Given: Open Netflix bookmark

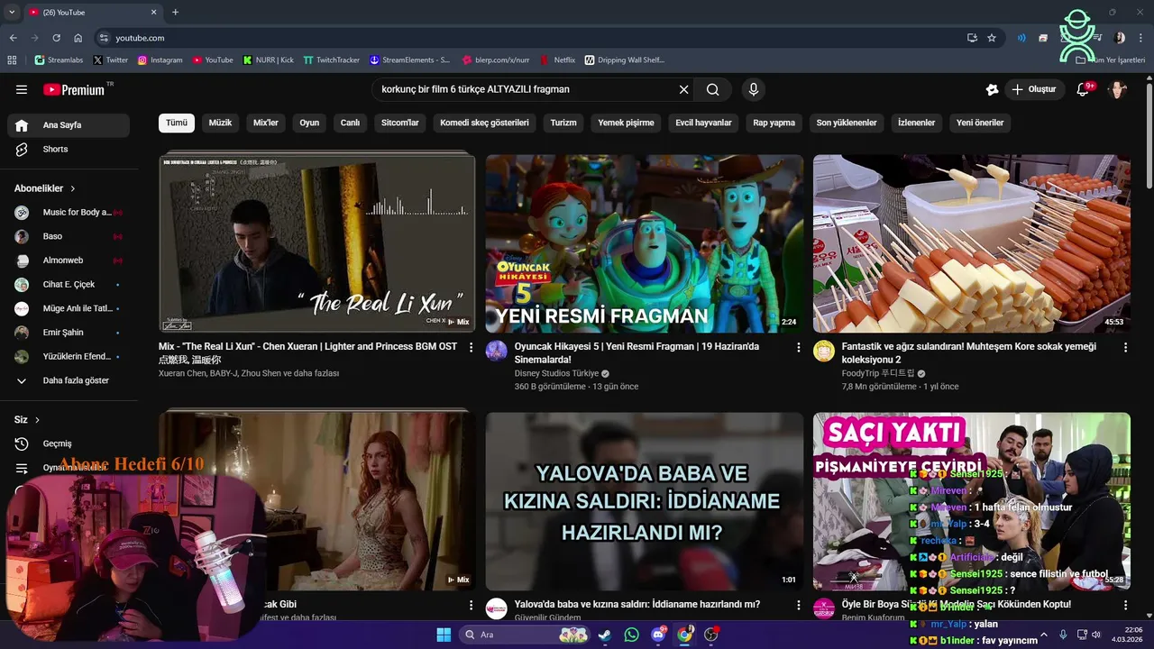Looking at the screenshot, I should click(557, 60).
